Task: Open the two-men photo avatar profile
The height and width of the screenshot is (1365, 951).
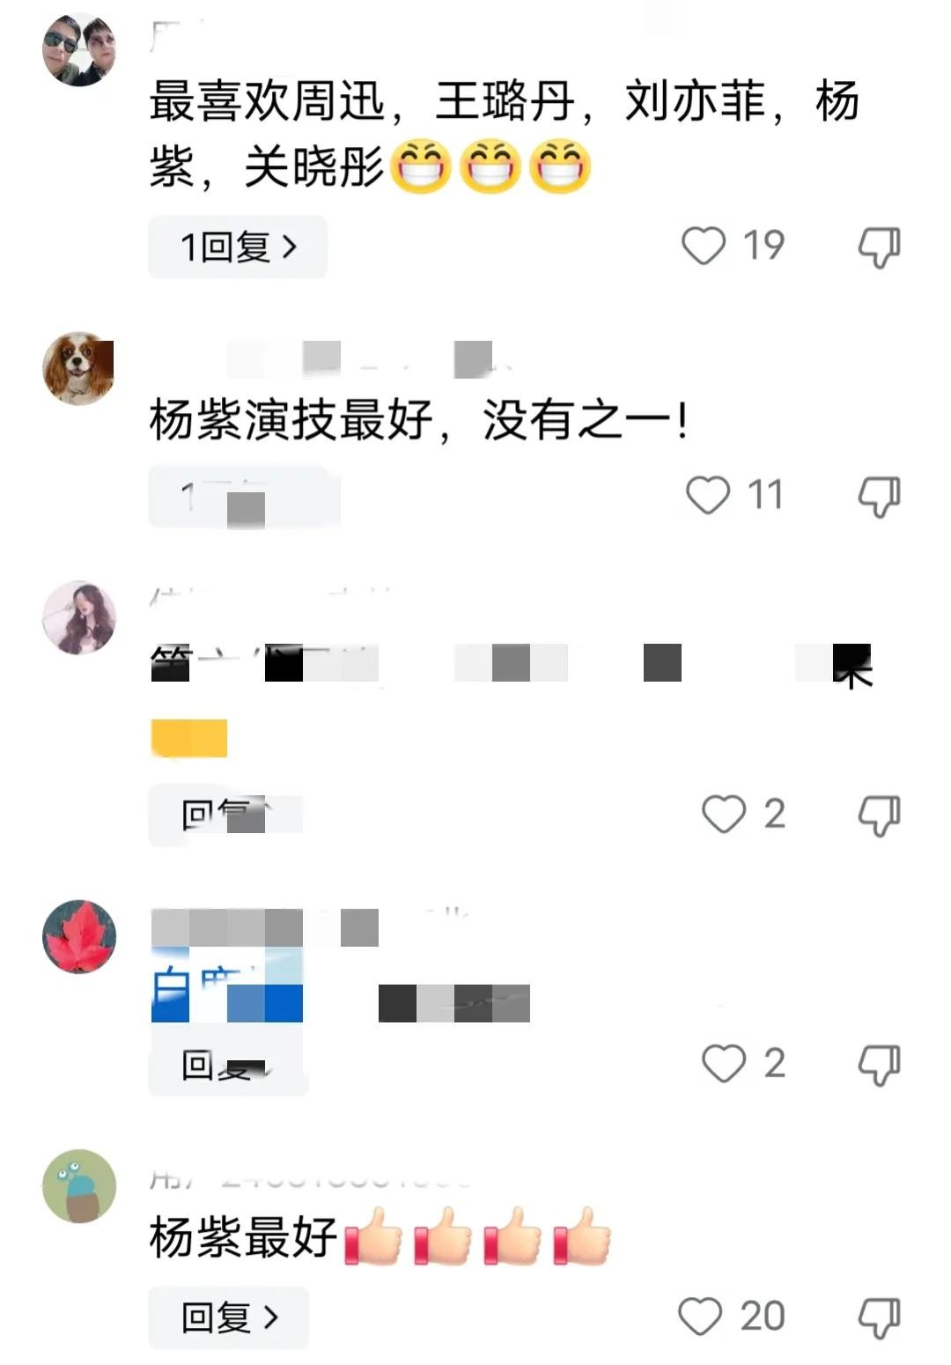Action: click(79, 49)
